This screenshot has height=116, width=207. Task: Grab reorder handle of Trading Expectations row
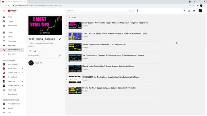tap(67, 47)
